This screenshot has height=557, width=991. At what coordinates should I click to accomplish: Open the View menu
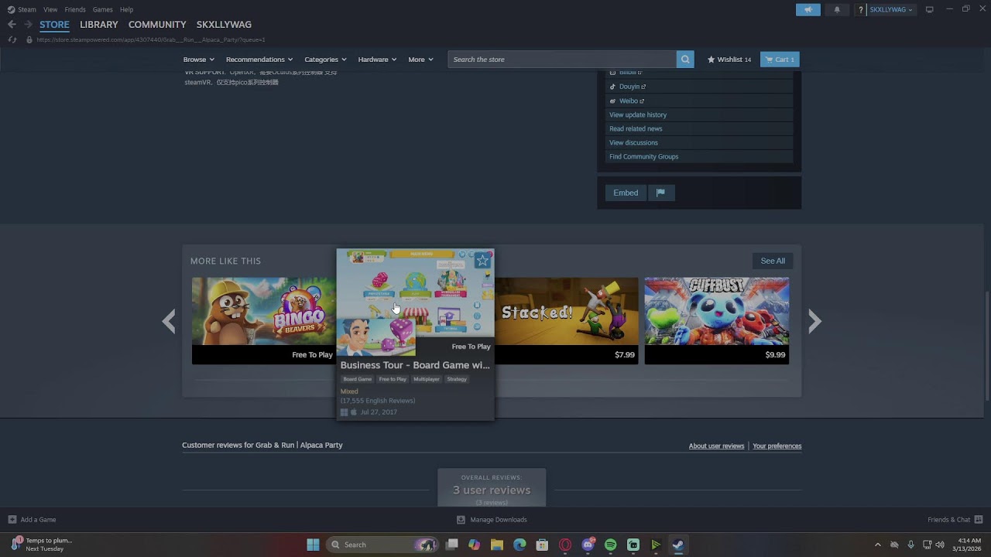click(50, 9)
